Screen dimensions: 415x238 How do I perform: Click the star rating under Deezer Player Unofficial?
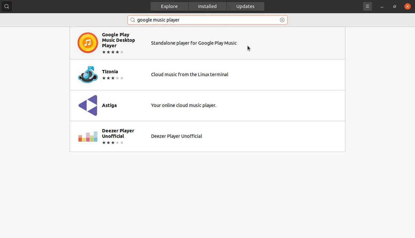click(x=113, y=143)
